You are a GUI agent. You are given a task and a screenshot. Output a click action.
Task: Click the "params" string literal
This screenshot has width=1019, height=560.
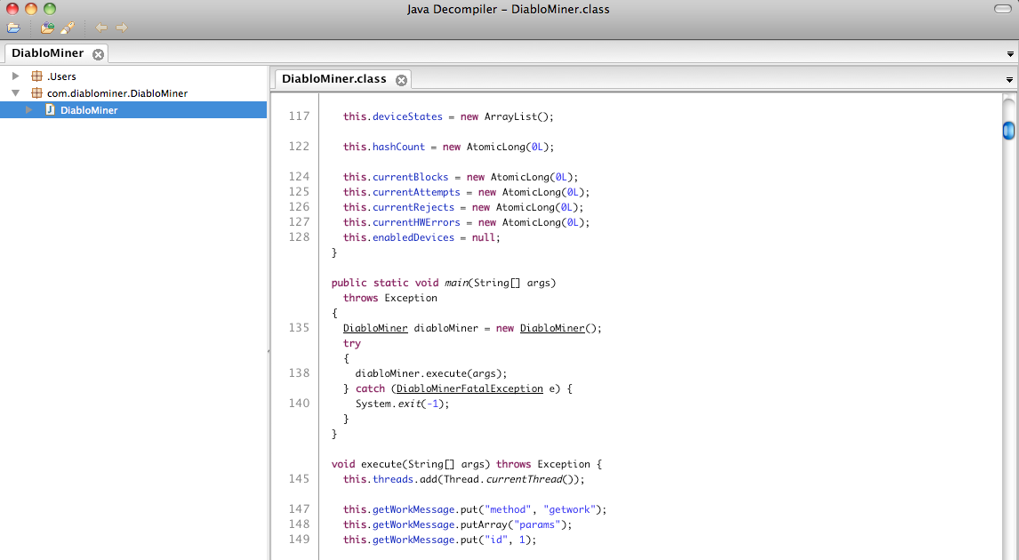pyautogui.click(x=537, y=524)
